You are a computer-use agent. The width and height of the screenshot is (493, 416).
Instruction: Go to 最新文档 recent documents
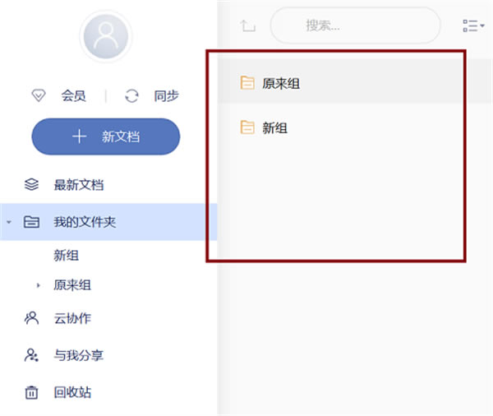pyautogui.click(x=79, y=185)
